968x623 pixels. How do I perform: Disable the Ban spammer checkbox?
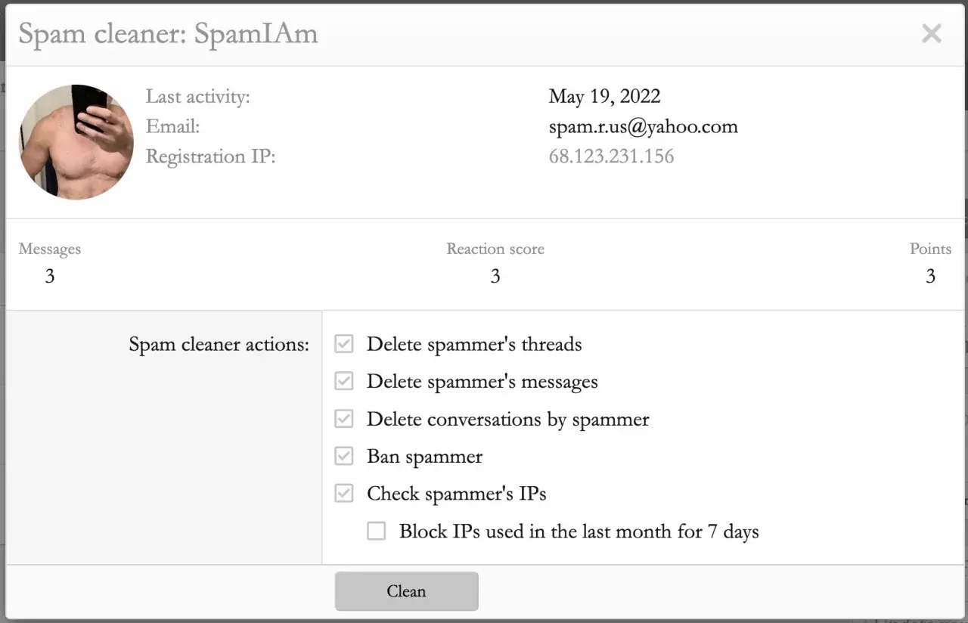click(344, 457)
